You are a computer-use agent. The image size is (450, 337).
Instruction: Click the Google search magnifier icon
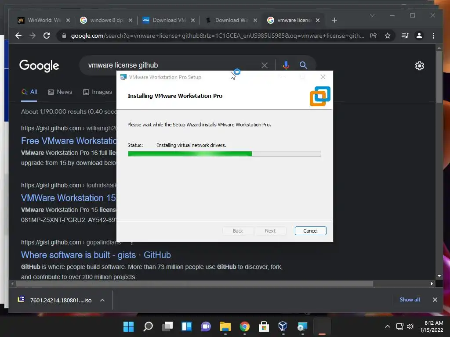click(303, 65)
